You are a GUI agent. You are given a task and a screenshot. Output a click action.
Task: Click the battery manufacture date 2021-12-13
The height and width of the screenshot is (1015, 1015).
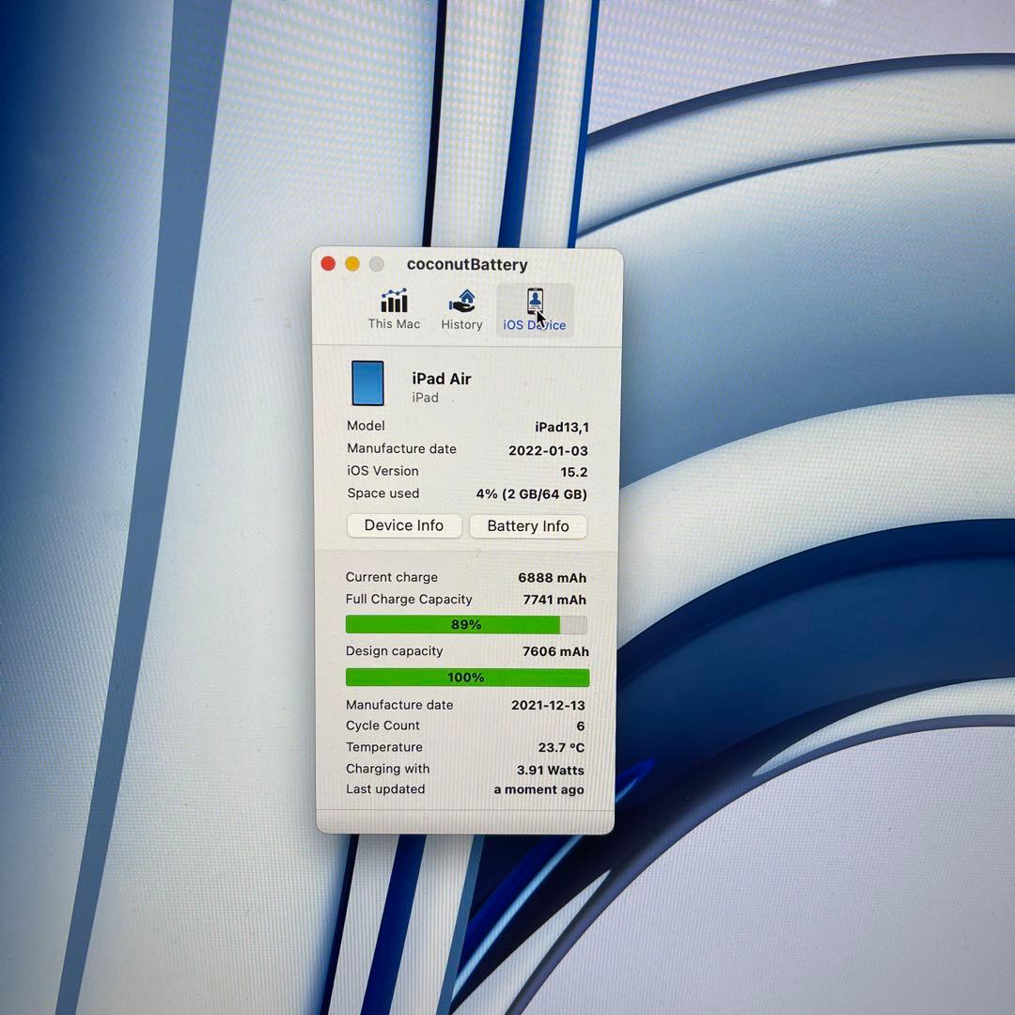tap(548, 706)
